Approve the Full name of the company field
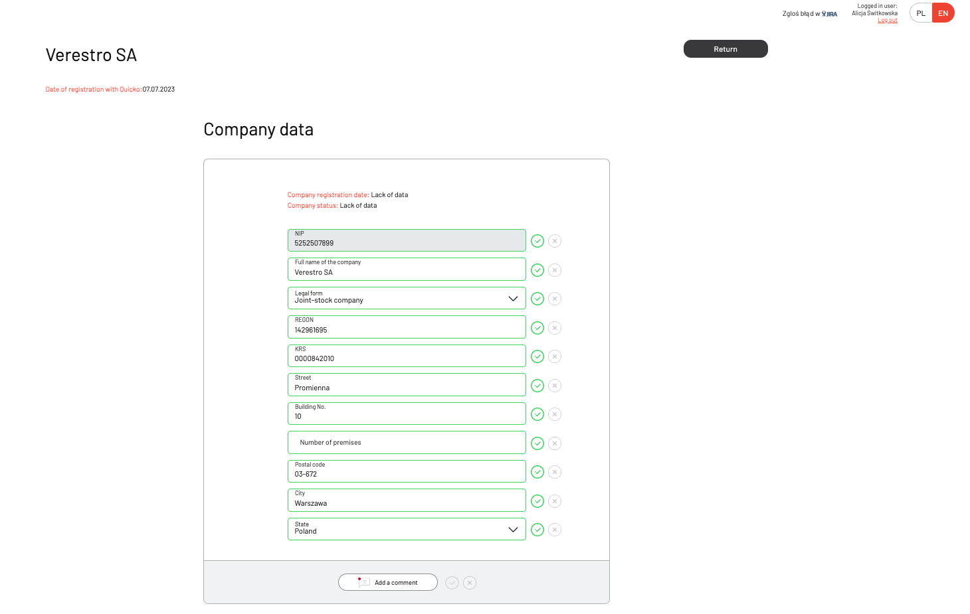 (537, 270)
